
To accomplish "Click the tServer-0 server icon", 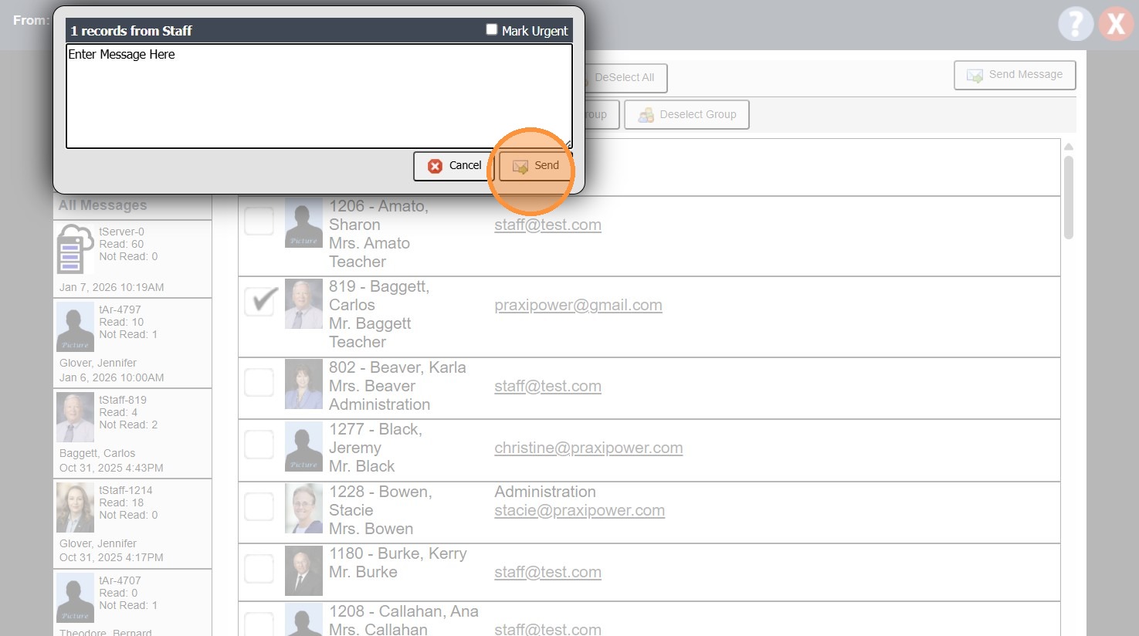I will [x=75, y=249].
